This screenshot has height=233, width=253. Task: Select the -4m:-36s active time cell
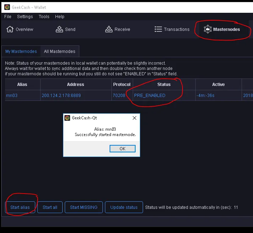[x=218, y=95]
